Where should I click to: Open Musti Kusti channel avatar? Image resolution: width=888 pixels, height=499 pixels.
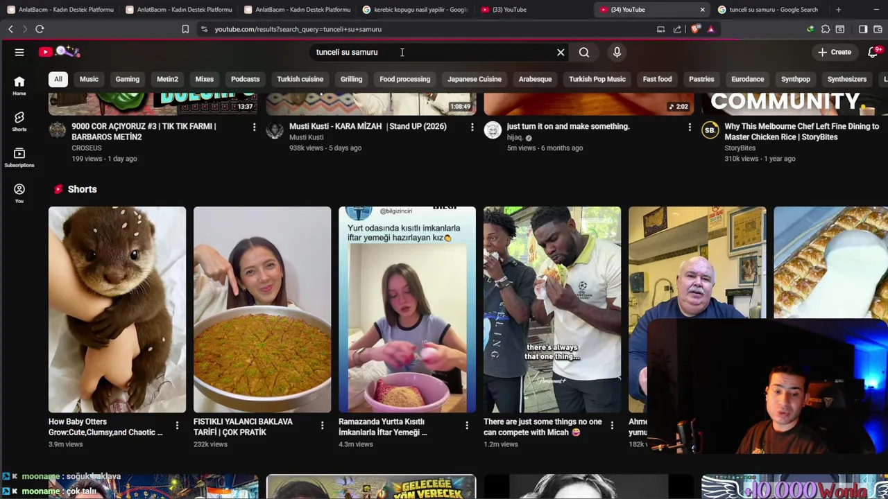(275, 130)
